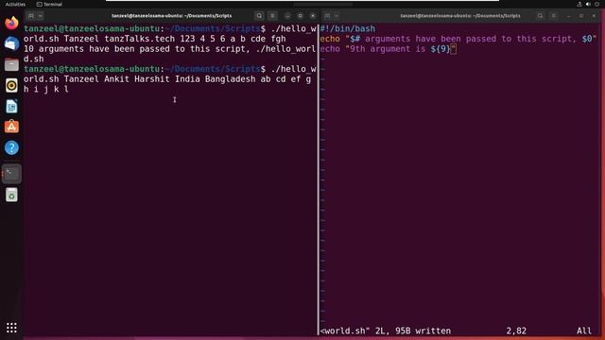Minimize the left terminal window
Viewport: 605px width, 340px height.
point(287,16)
